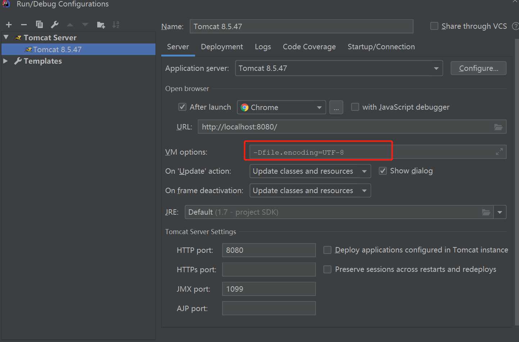
Task: Open the Chrome browser dropdown
Action: [281, 107]
